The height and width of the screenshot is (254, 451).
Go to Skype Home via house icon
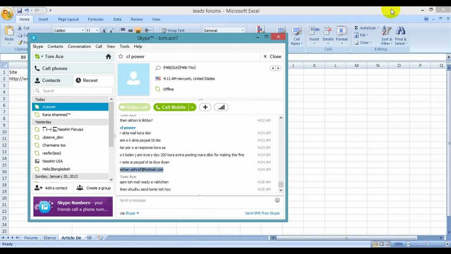pyautogui.click(x=108, y=56)
